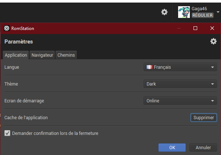Screen dimensions: 221x155
Task: Confirm the settings with the OK button
Action: 172,148
